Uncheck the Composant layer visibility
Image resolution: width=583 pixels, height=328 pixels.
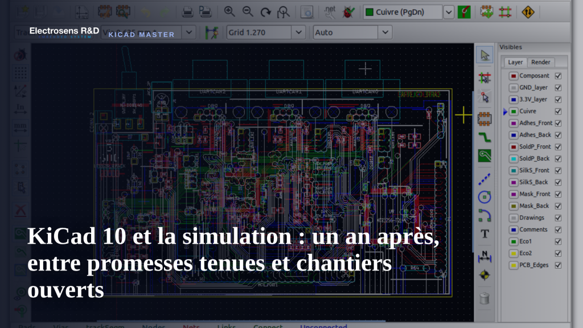(x=558, y=76)
